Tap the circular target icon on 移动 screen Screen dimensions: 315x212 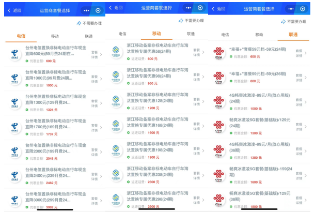pyautogui.click(x=200, y=8)
